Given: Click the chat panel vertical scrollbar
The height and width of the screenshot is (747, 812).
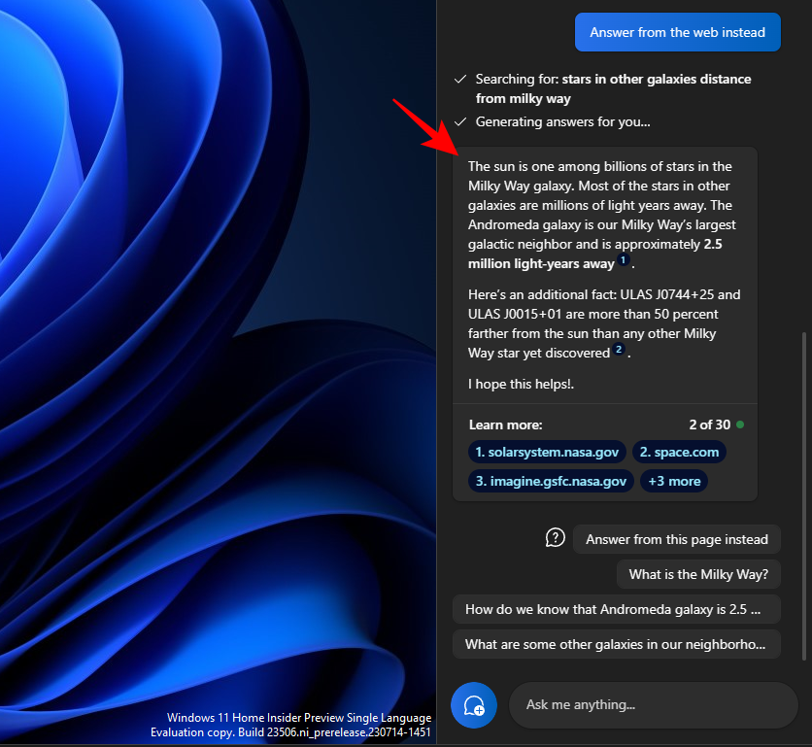Looking at the screenshot, I should (x=804, y=494).
